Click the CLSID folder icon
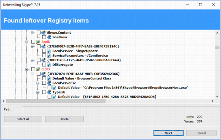The height and width of the screenshot is (140, 221). tap(38, 69)
